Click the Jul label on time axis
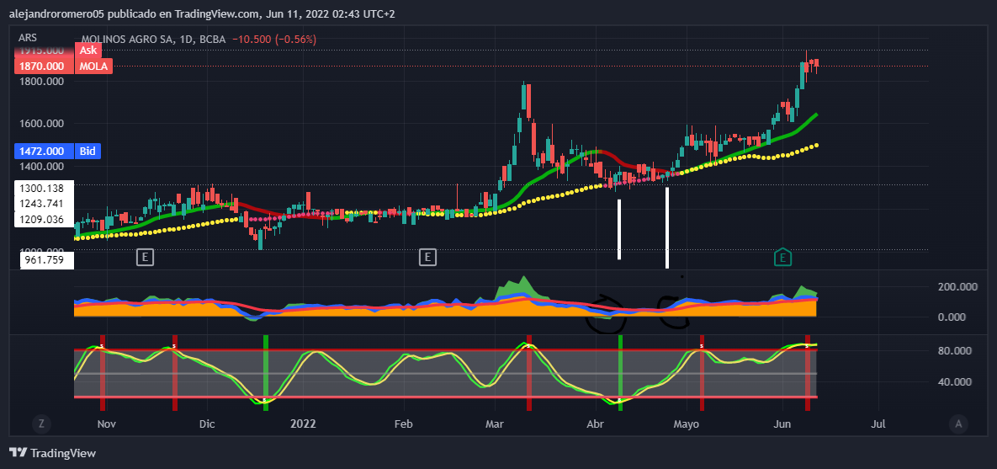 878,424
